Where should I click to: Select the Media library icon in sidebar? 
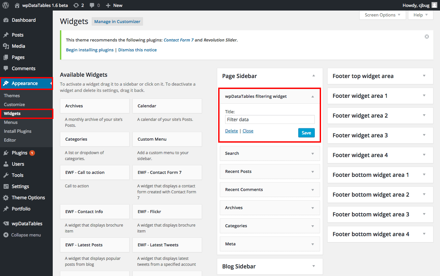coord(6,46)
